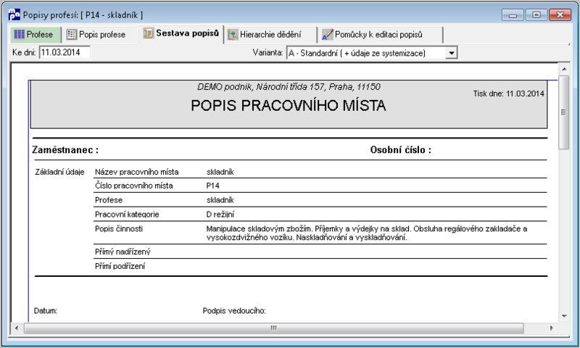Click the 'Přímí podřízení' row label
Image resolution: width=580 pixels, height=348 pixels.
pos(120,266)
